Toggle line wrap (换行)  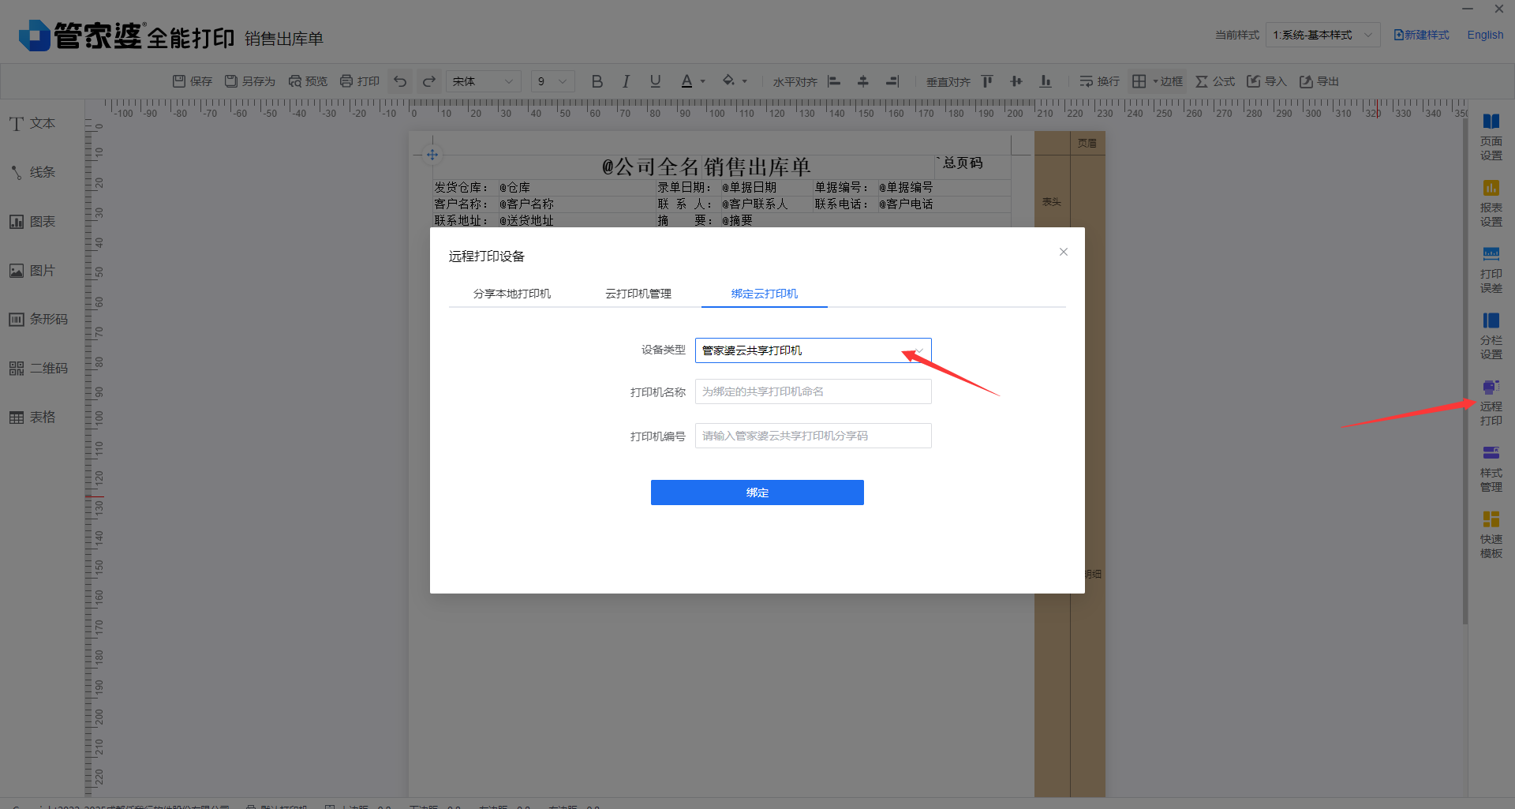1099,81
